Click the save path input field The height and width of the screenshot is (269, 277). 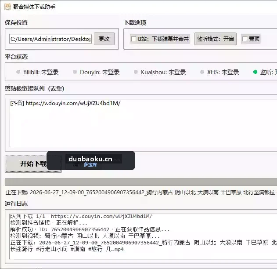click(50, 39)
